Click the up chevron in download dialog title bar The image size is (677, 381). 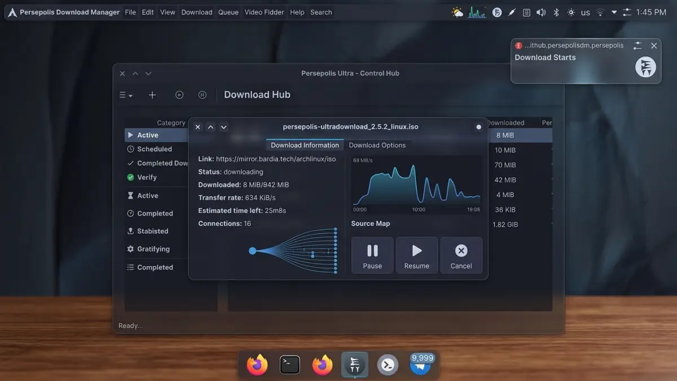tap(210, 127)
